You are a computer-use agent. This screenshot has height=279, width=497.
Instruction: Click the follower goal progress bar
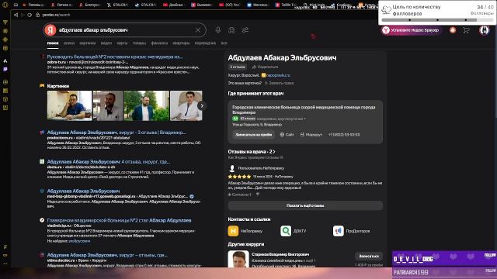[x=437, y=20]
